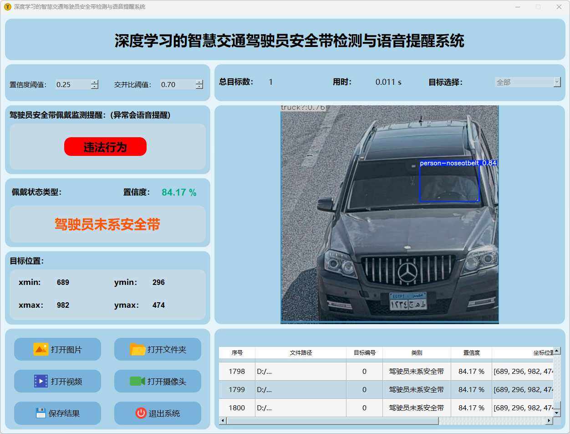The image size is (570, 434).
Task: Click the confidence threshold field showing 0.25
Action: (x=72, y=84)
